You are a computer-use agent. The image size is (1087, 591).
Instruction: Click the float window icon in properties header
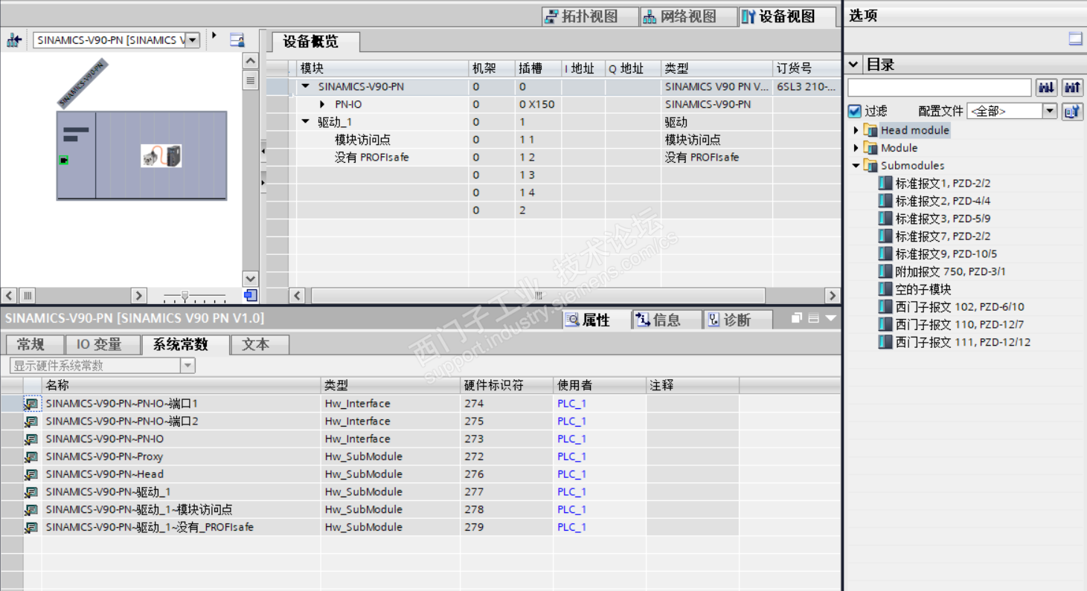(796, 318)
